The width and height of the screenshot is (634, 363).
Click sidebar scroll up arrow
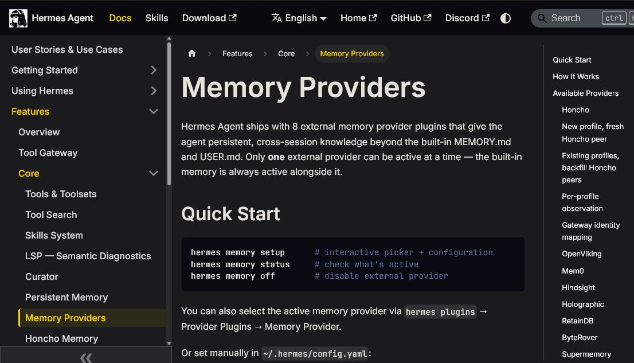pyautogui.click(x=169, y=39)
